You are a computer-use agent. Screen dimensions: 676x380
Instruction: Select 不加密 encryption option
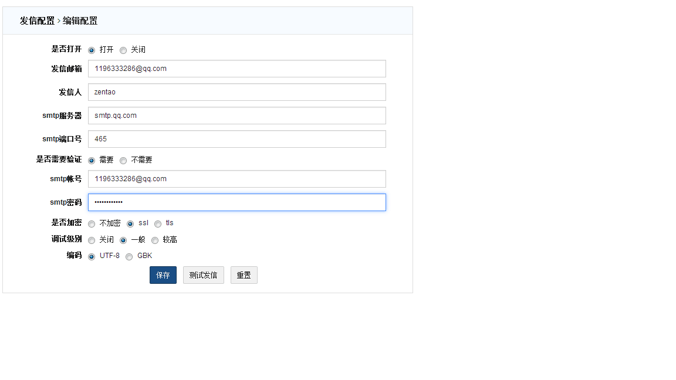pos(92,224)
